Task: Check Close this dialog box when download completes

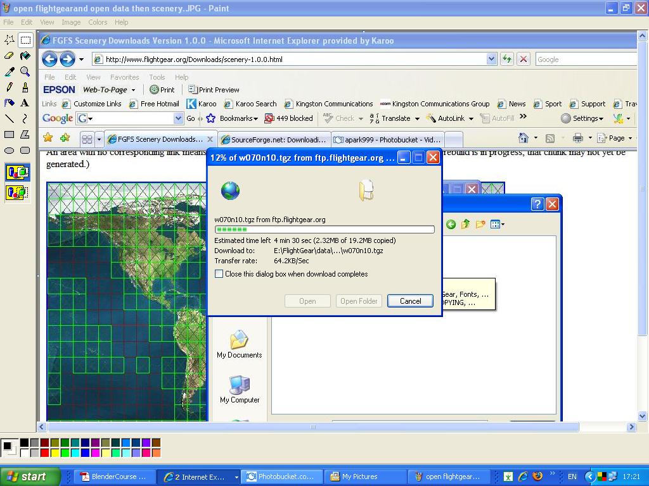Action: 219,273
